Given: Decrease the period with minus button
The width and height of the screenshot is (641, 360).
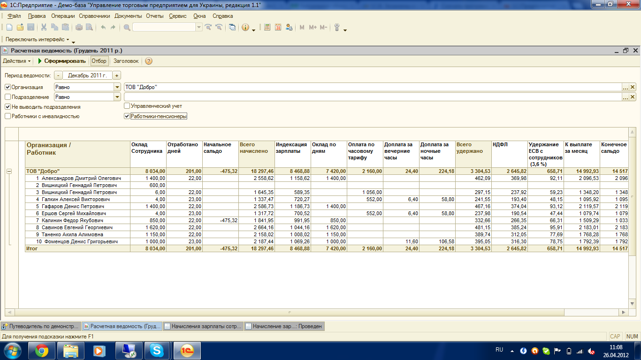Looking at the screenshot, I should click(x=58, y=75).
